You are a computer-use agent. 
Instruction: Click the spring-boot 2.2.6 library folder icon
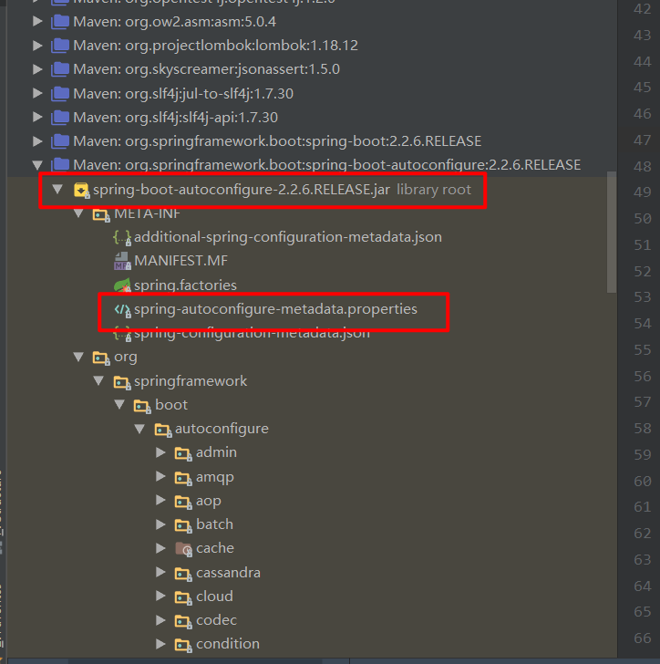59,141
